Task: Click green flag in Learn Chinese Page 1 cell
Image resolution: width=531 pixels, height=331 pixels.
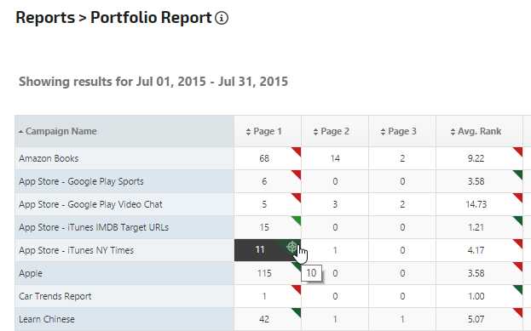Action: coord(297,312)
